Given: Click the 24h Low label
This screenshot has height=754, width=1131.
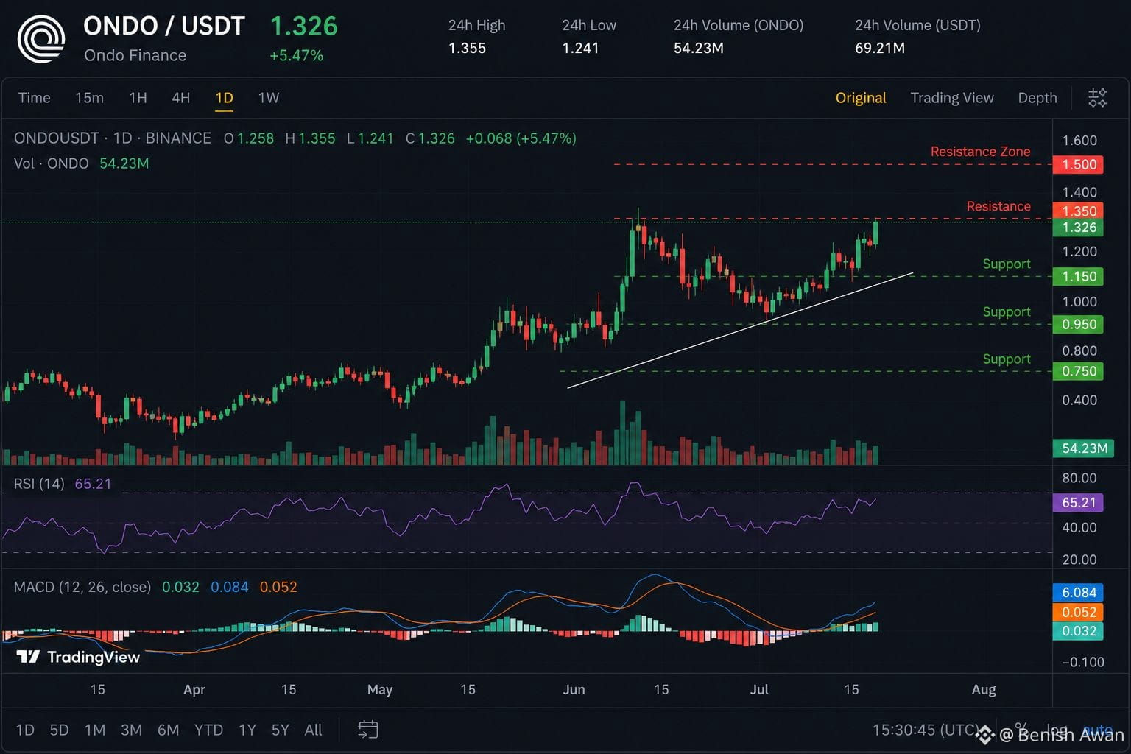Looking at the screenshot, I should [589, 25].
